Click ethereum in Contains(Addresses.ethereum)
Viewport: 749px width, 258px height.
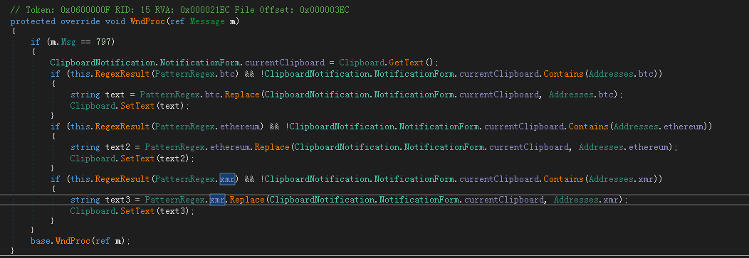[x=683, y=127]
